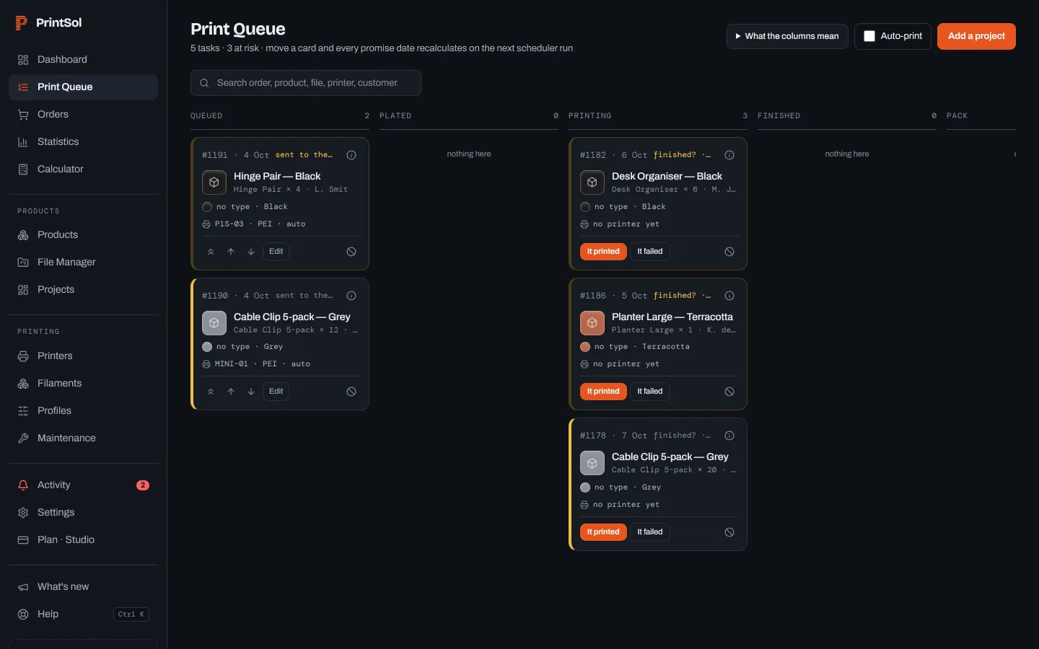Open Settings from the sidebar
The width and height of the screenshot is (1039, 649).
click(x=83, y=513)
